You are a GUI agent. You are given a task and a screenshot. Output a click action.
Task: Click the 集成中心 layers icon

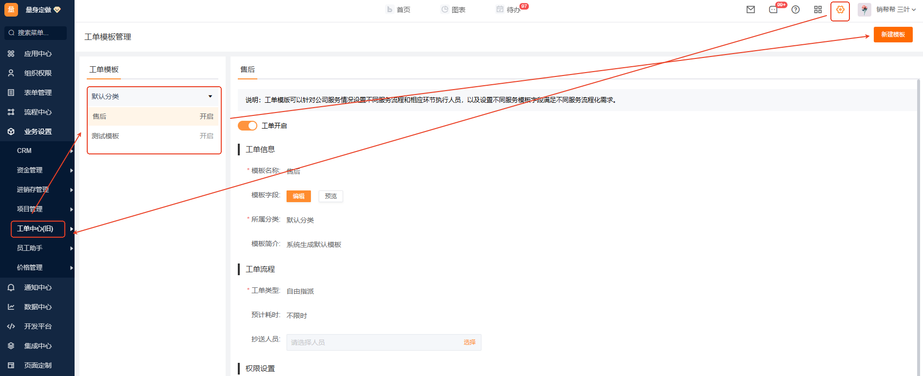click(x=11, y=346)
